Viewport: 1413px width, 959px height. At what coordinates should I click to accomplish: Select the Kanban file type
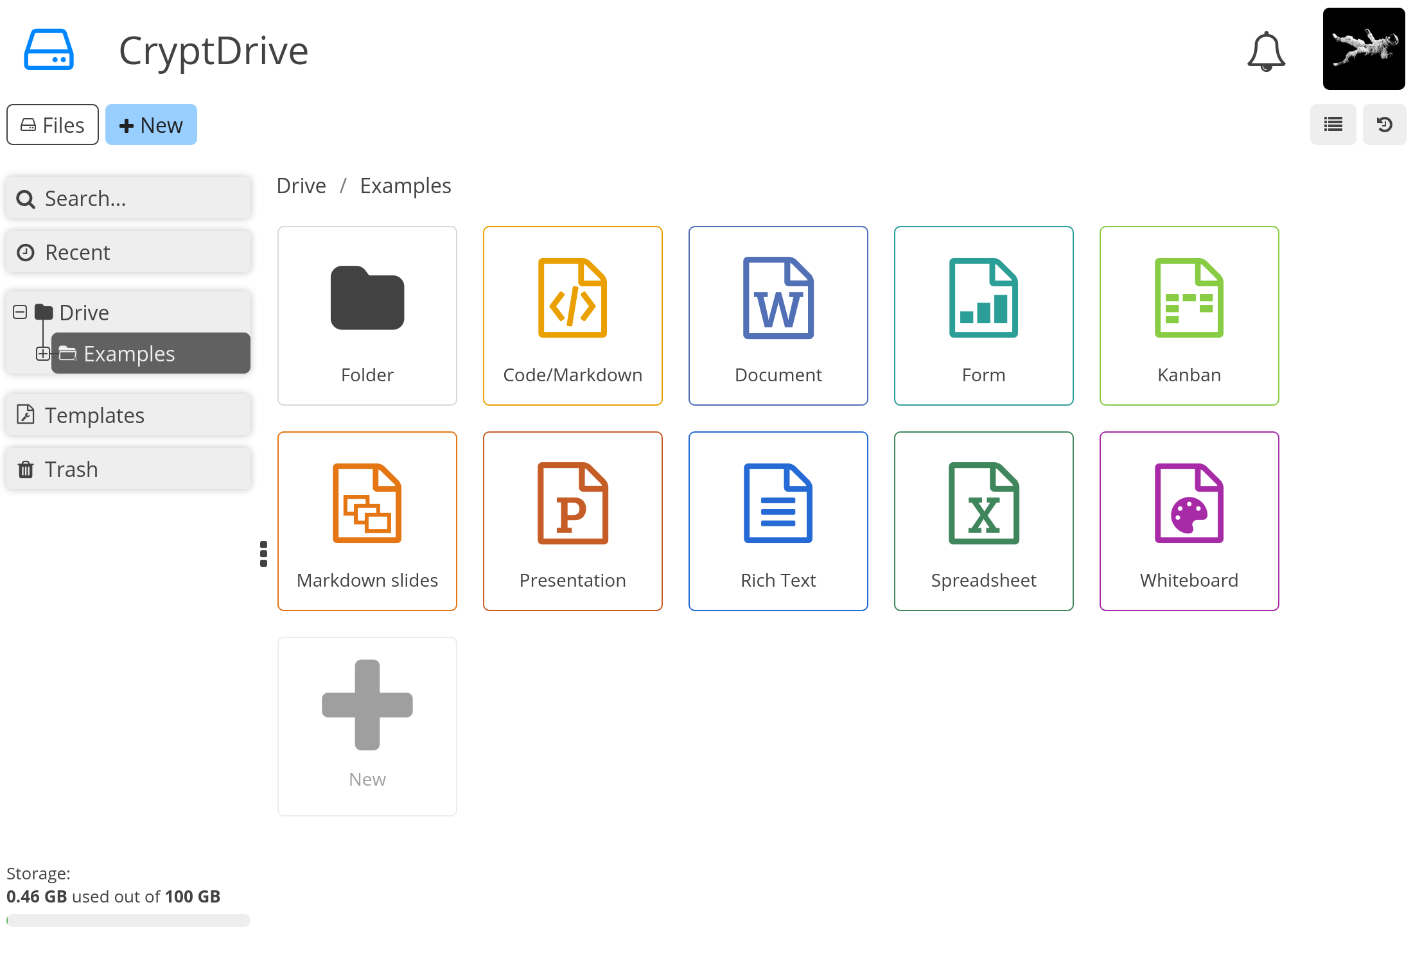point(1188,315)
